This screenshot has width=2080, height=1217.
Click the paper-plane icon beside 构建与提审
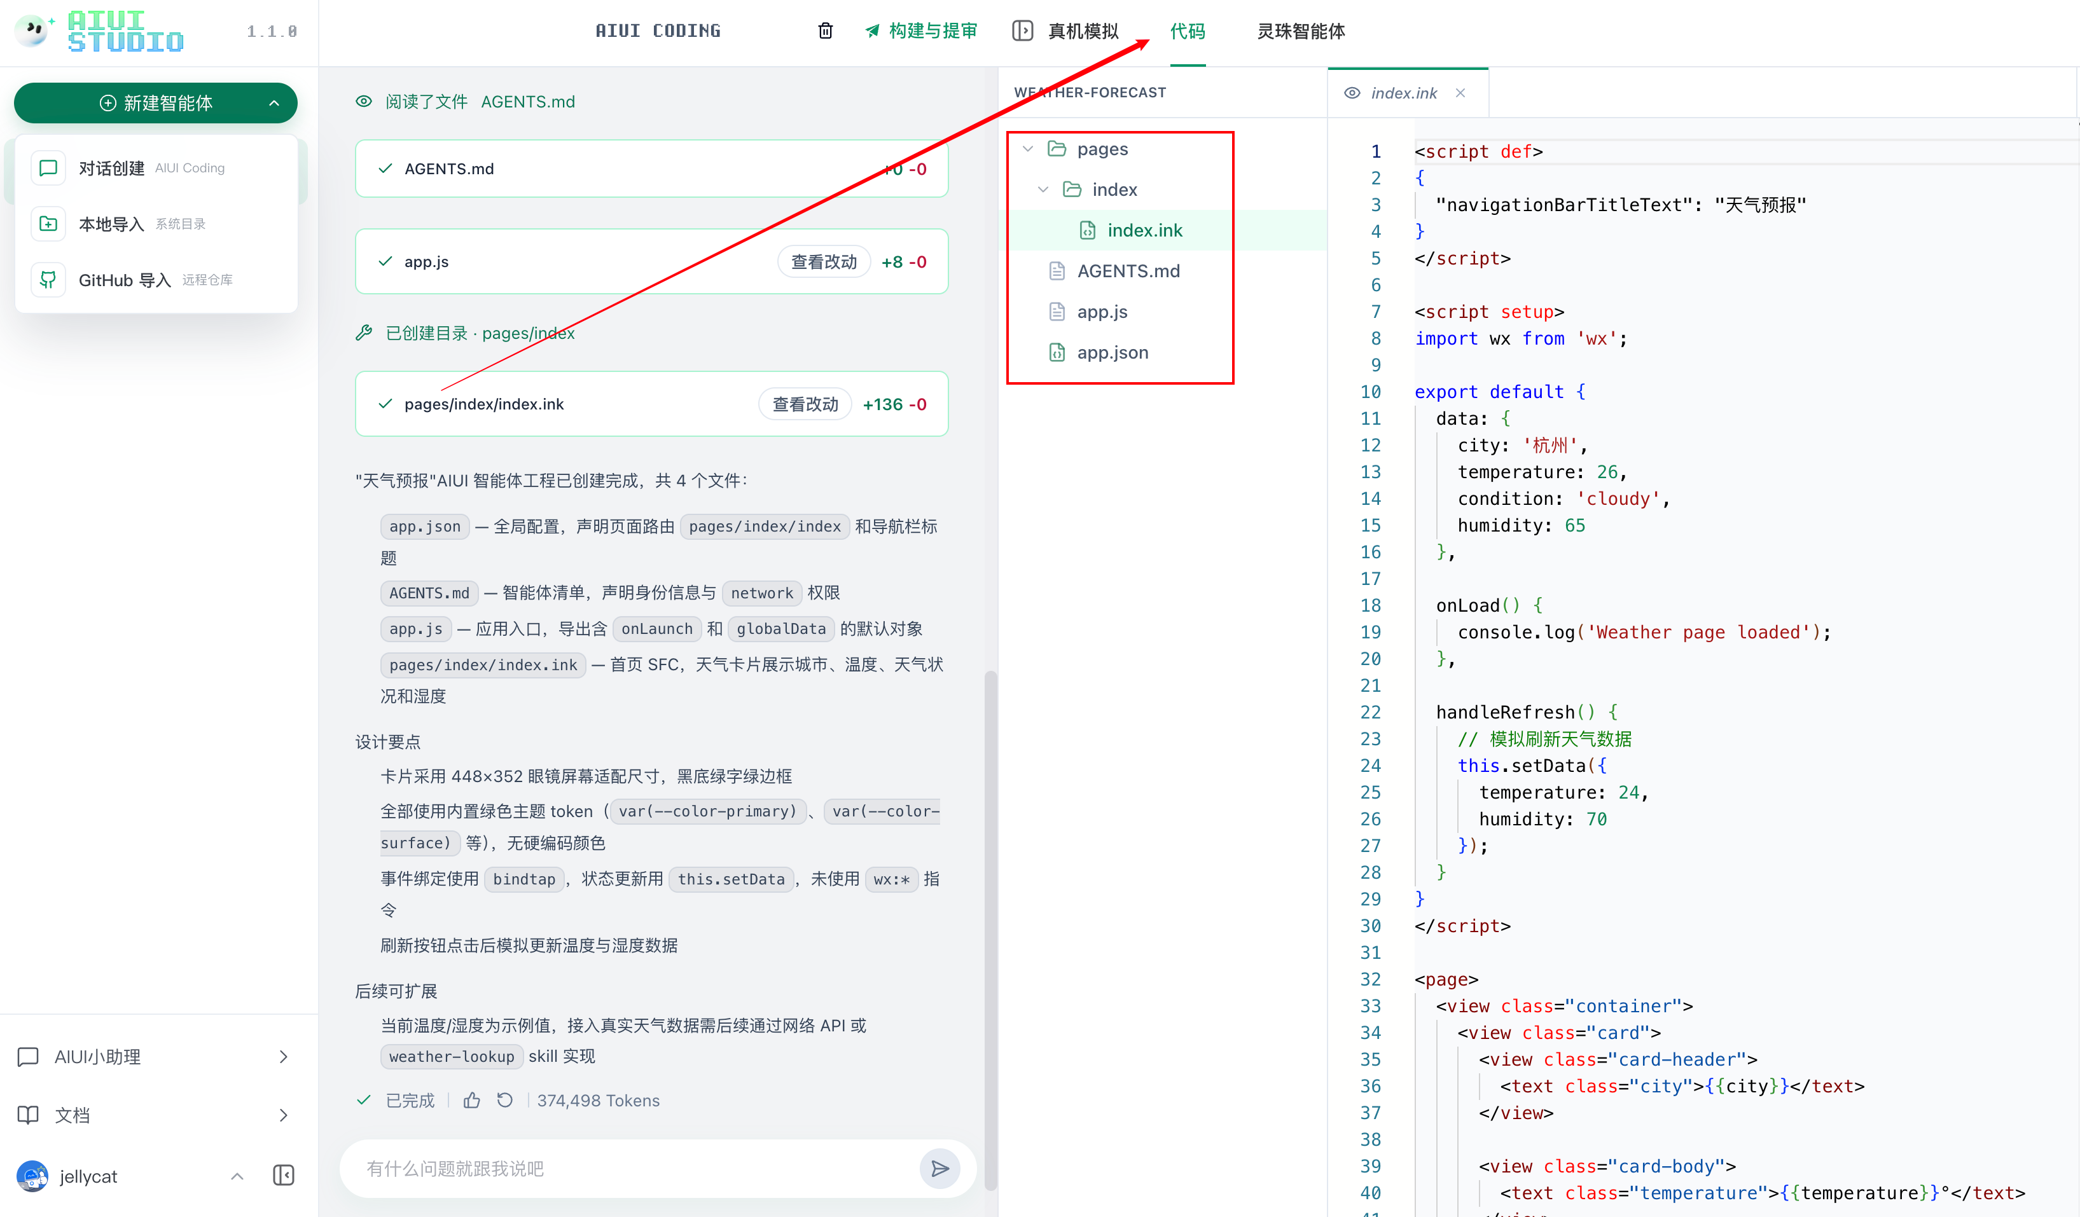[x=873, y=31]
